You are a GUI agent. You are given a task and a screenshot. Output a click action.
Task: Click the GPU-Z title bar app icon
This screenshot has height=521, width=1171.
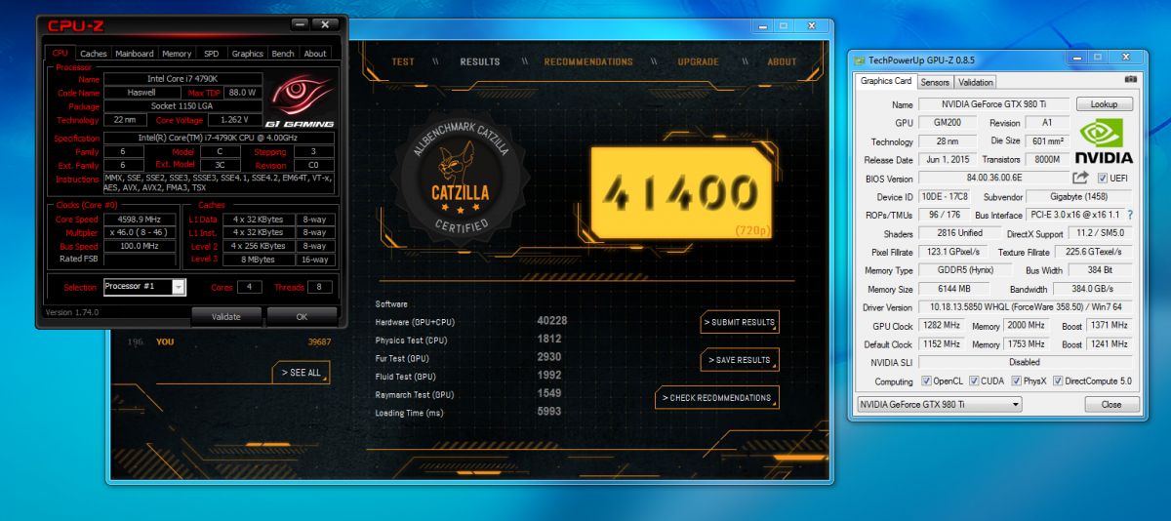(x=860, y=59)
